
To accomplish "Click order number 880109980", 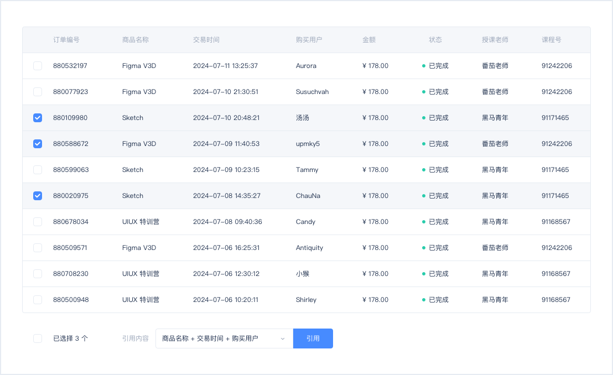I will coord(70,118).
